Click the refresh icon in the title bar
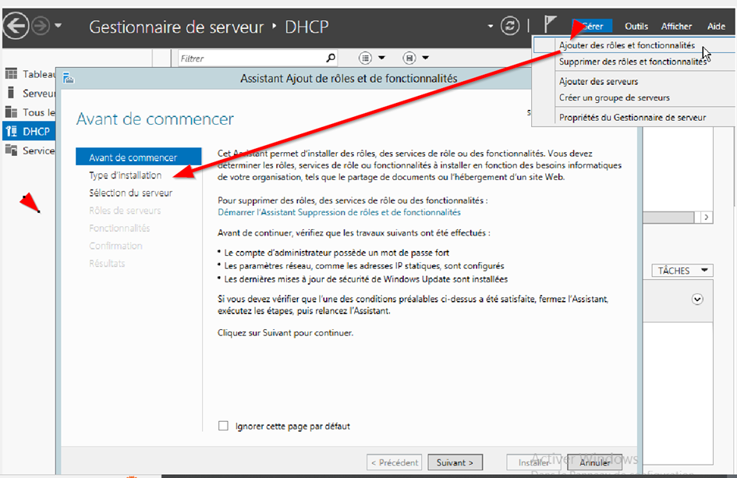This screenshot has height=478, width=737. 510,25
